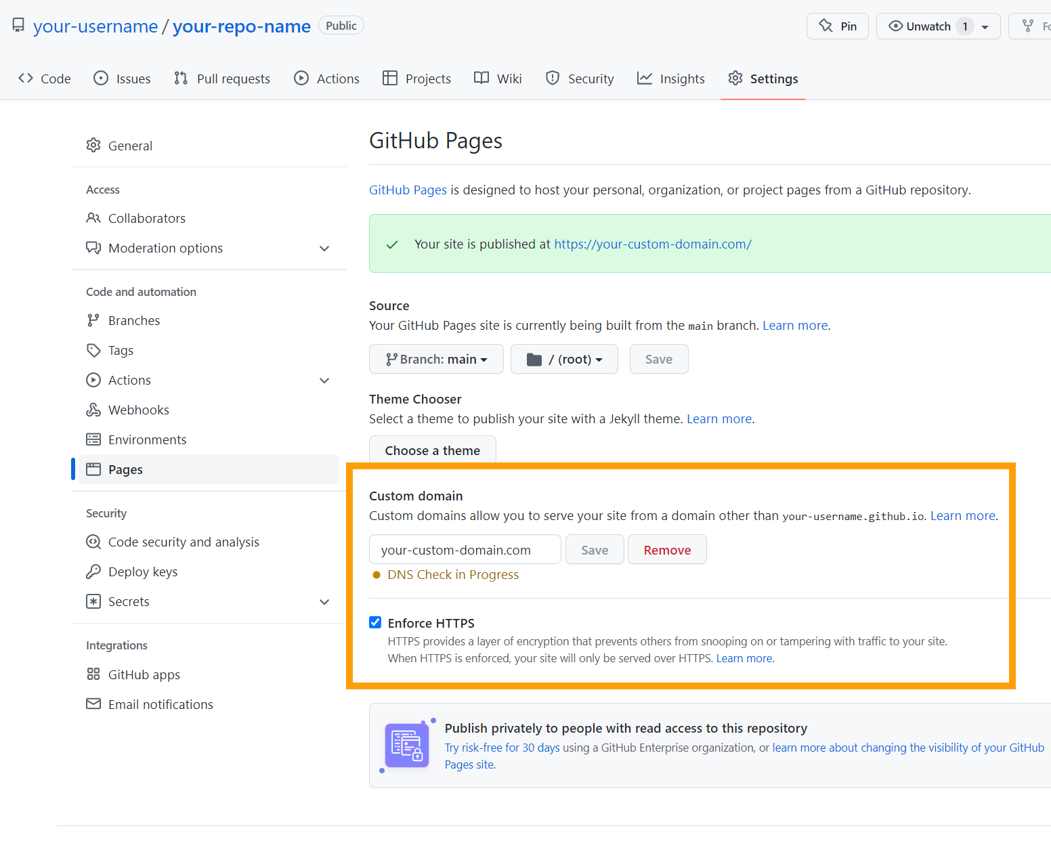Click the Webhooks icon in sidebar
Viewport: 1051px width, 862px height.
tap(93, 410)
